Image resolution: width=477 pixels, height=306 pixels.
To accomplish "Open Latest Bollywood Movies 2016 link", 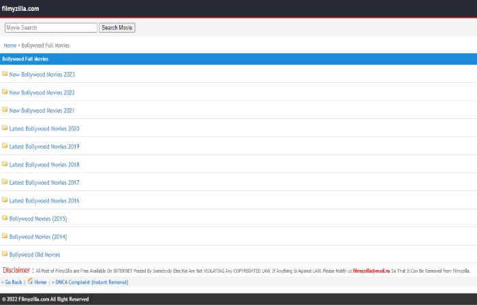I will pyautogui.click(x=44, y=201).
